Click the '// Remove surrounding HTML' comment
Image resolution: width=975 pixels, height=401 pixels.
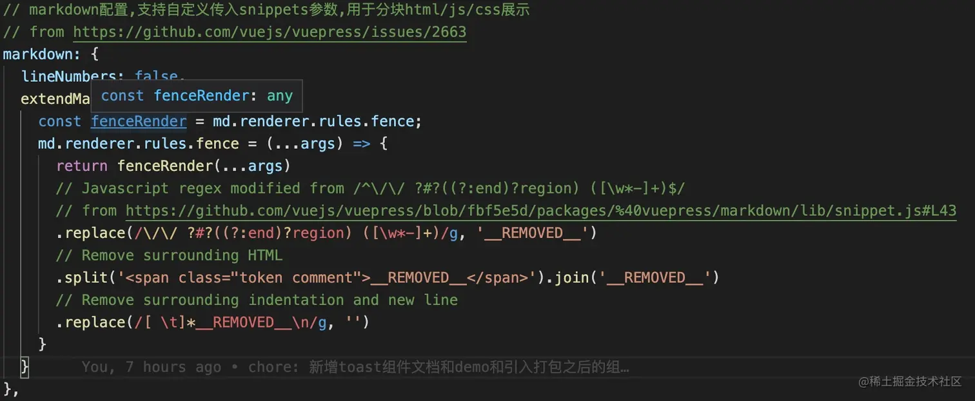click(x=169, y=255)
